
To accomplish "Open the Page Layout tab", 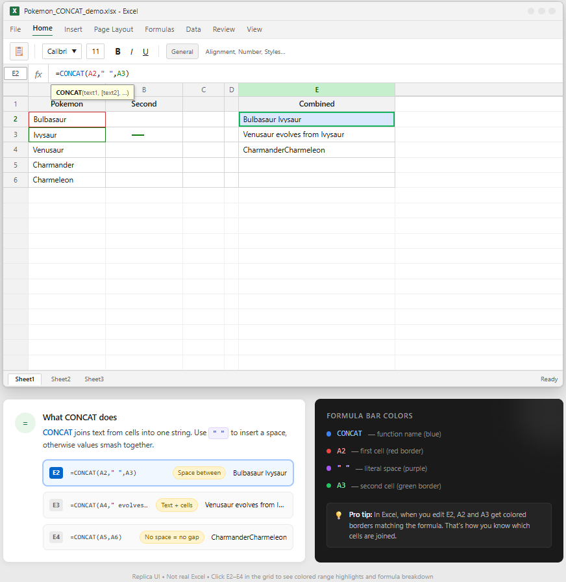I will (x=114, y=29).
